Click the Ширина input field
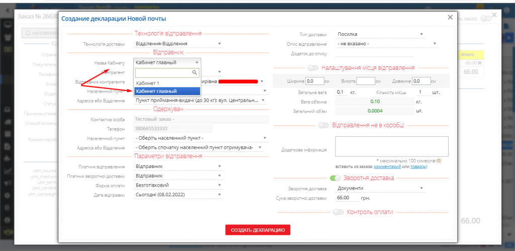Viewport: 515px width, 251px height. [x=315, y=81]
